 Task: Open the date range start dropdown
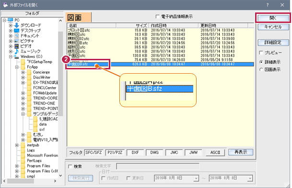click(196, 178)
